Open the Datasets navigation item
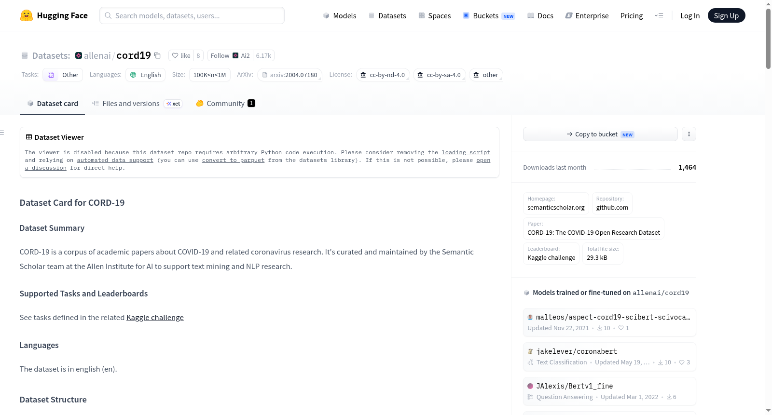The width and height of the screenshot is (772, 415). point(387,15)
